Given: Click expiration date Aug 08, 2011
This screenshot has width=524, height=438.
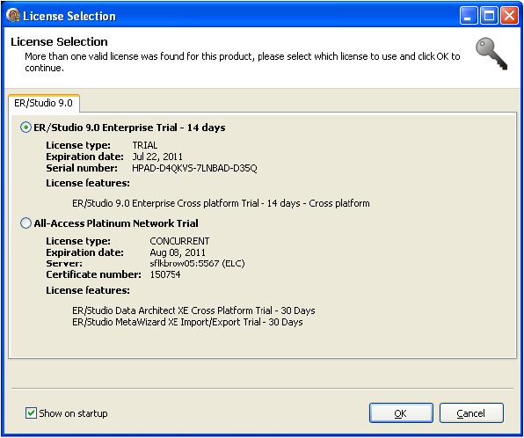Looking at the screenshot, I should [178, 252].
